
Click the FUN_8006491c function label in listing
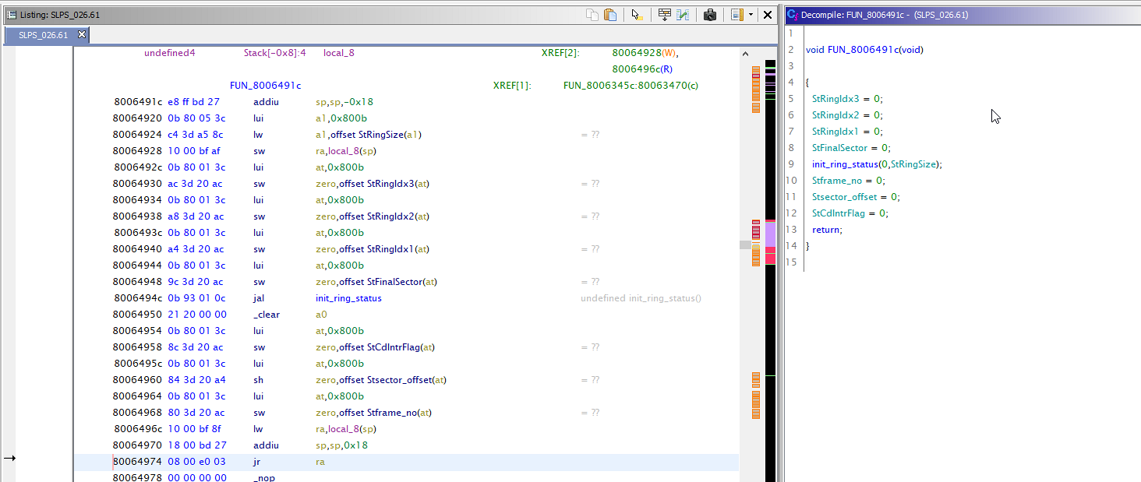coord(265,86)
